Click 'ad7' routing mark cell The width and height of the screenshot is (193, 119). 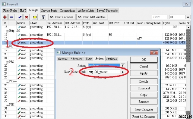[x=150, y=39]
